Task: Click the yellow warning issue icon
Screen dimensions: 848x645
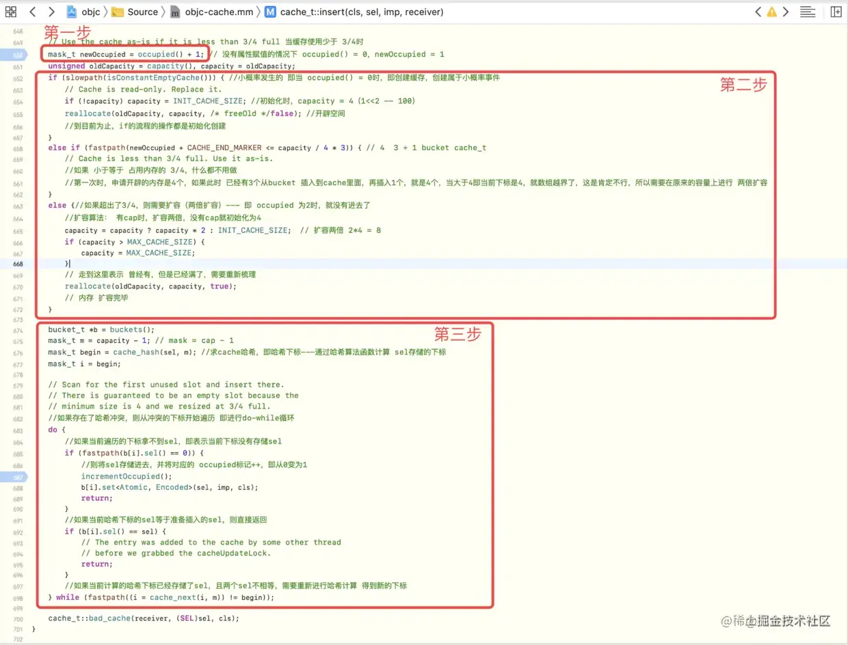Action: pyautogui.click(x=771, y=12)
